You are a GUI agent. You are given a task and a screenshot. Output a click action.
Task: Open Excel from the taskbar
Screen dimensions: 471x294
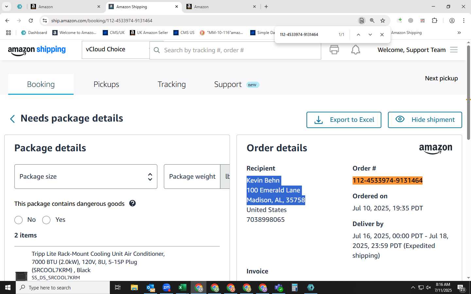tap(182, 287)
